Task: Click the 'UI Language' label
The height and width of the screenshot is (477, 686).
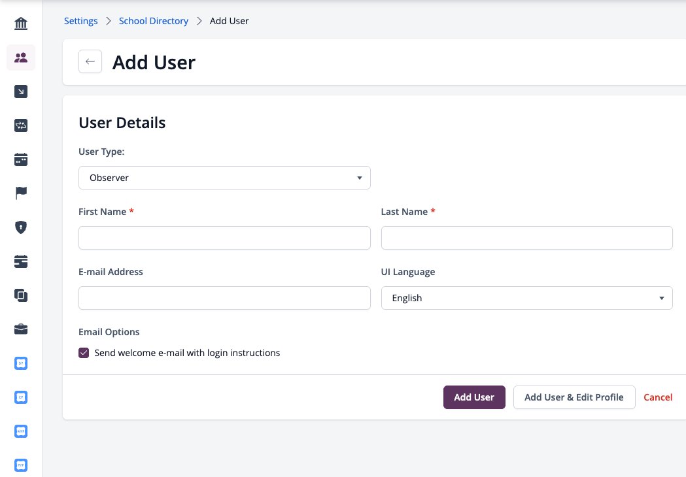Action: [x=408, y=272]
